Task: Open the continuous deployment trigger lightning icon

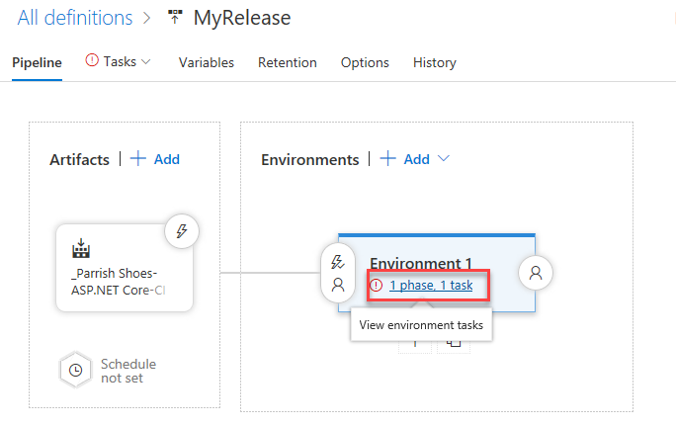Action: click(182, 231)
